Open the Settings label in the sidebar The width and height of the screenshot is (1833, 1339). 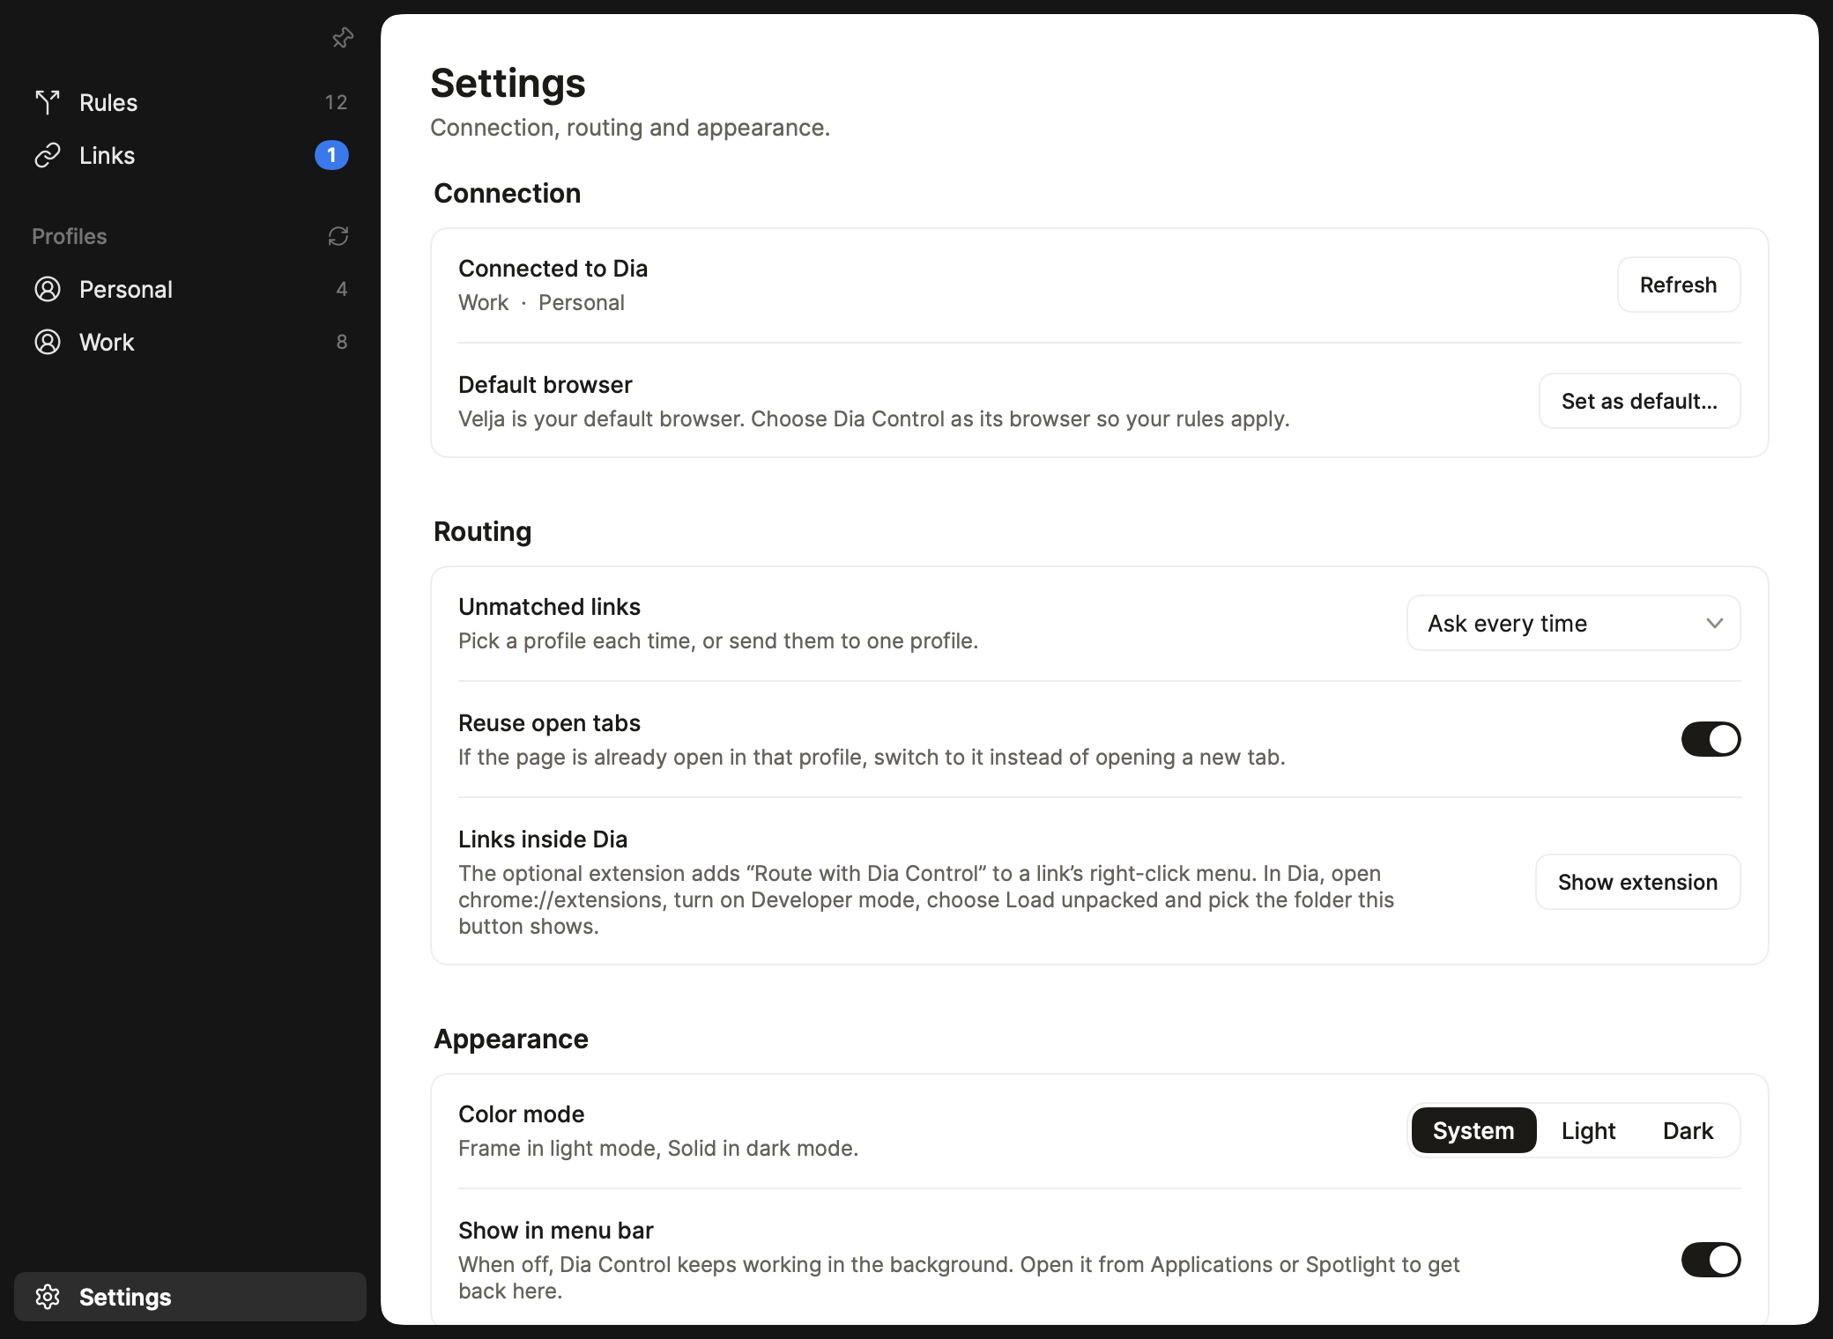125,1297
